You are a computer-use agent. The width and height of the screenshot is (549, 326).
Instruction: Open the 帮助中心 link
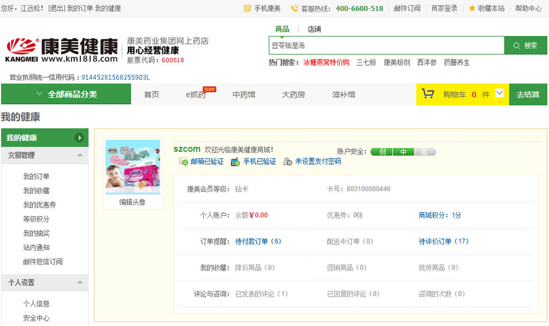click(528, 8)
